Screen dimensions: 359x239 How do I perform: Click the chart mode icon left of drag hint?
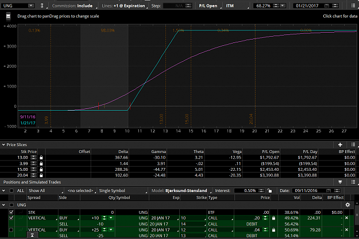coord(8,17)
